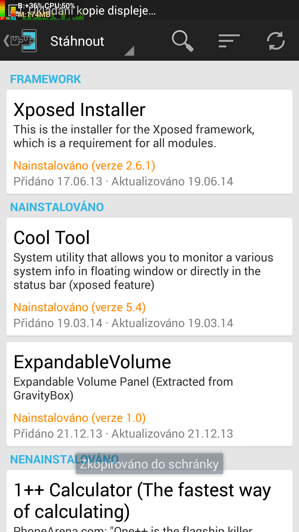299x532 pixels.
Task: Tap the FRAMEWORK section header
Action: (46, 79)
